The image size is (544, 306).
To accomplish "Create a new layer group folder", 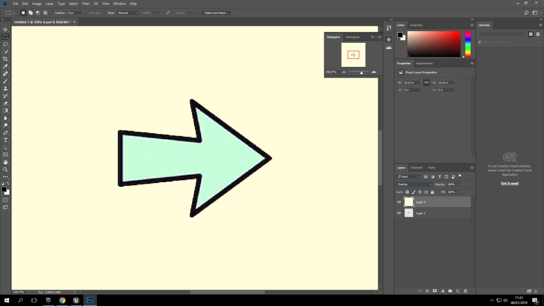I will point(450,291).
